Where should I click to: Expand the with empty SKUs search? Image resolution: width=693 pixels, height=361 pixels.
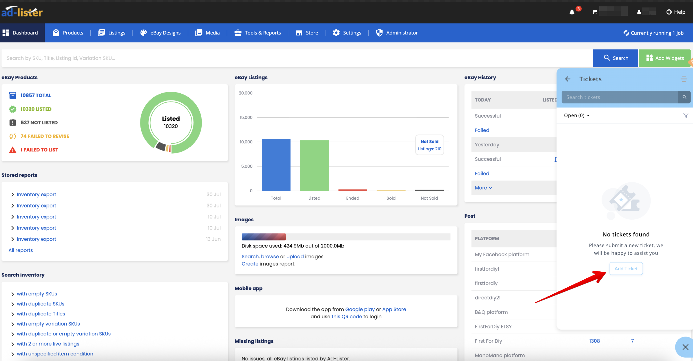click(12, 294)
